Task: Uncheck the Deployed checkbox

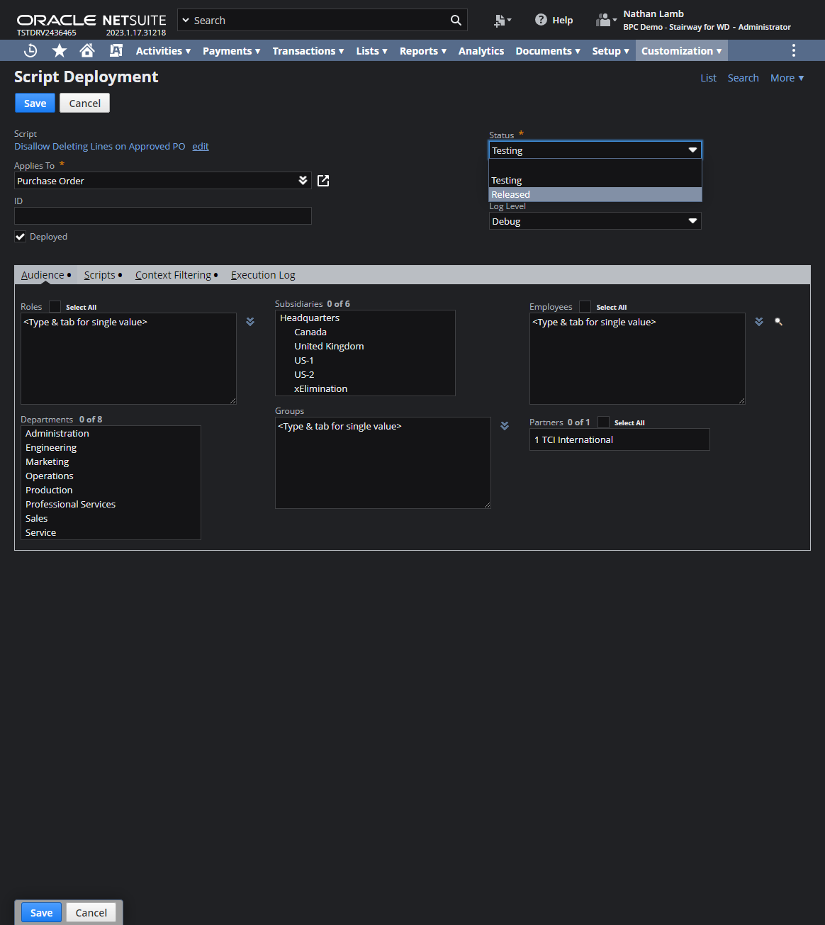Action: pos(21,237)
